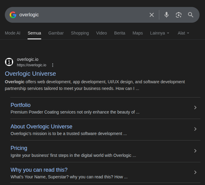Start voice search with microphone icon
The image size is (205, 185).
click(x=167, y=15)
